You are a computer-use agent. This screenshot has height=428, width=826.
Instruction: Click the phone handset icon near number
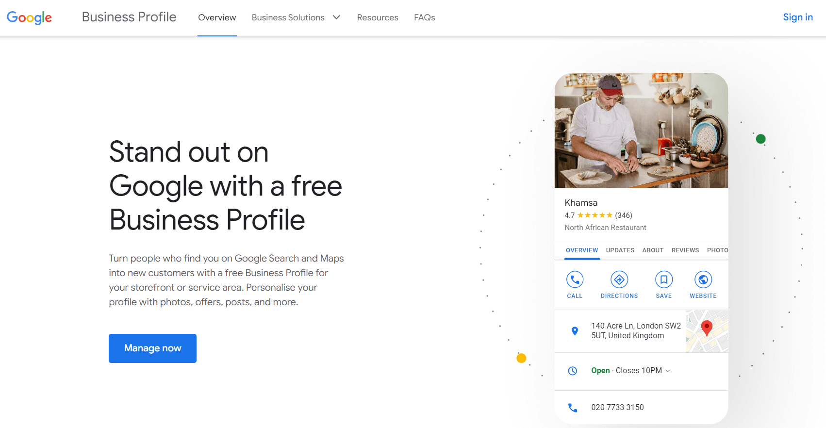click(573, 408)
